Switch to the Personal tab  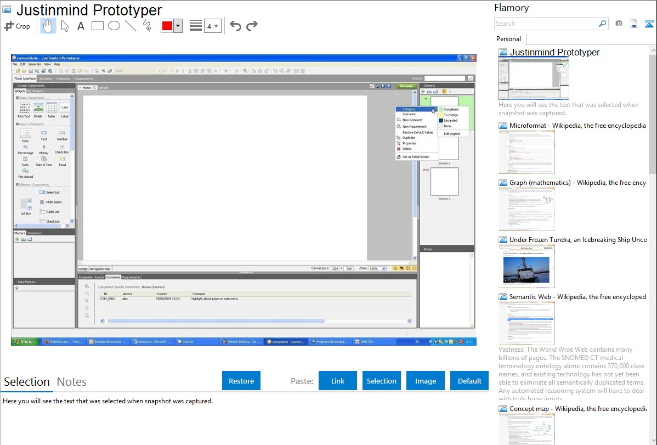(x=509, y=39)
